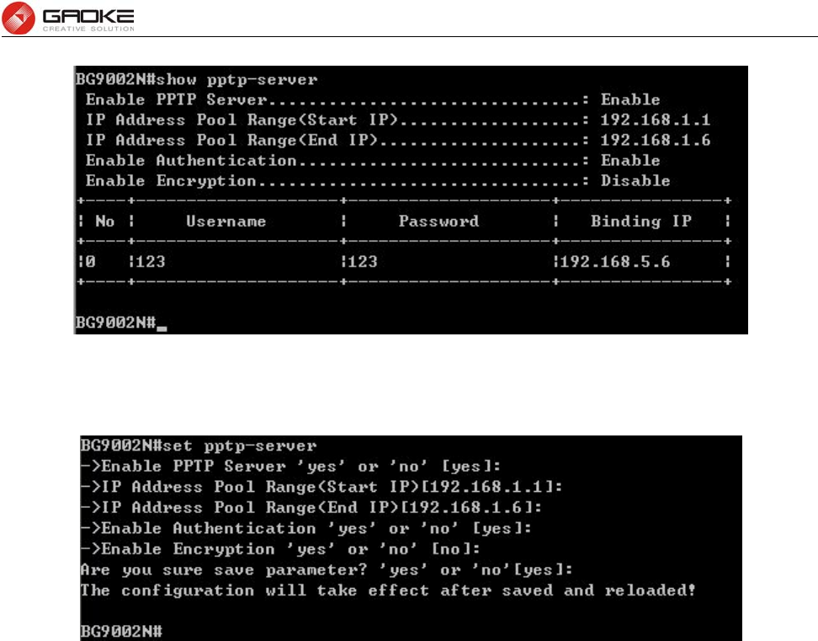Click the blinking cursor at BG9002N# prompt
The width and height of the screenshot is (818, 641).
click(162, 328)
